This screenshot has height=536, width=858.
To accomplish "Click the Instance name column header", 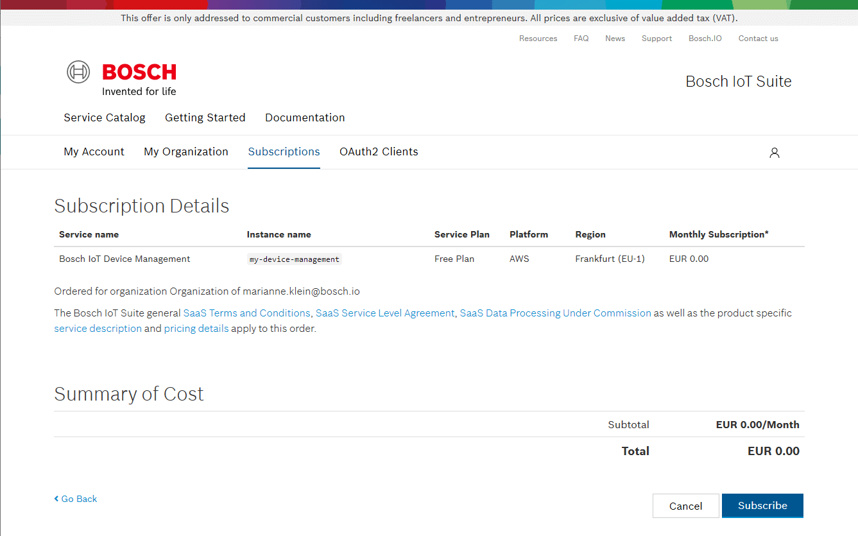I will tap(279, 234).
